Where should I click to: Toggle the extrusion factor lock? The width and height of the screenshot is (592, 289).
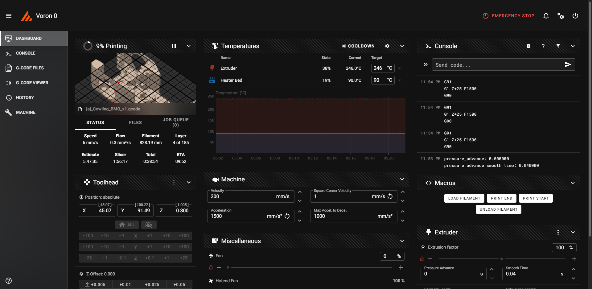[x=422, y=259]
